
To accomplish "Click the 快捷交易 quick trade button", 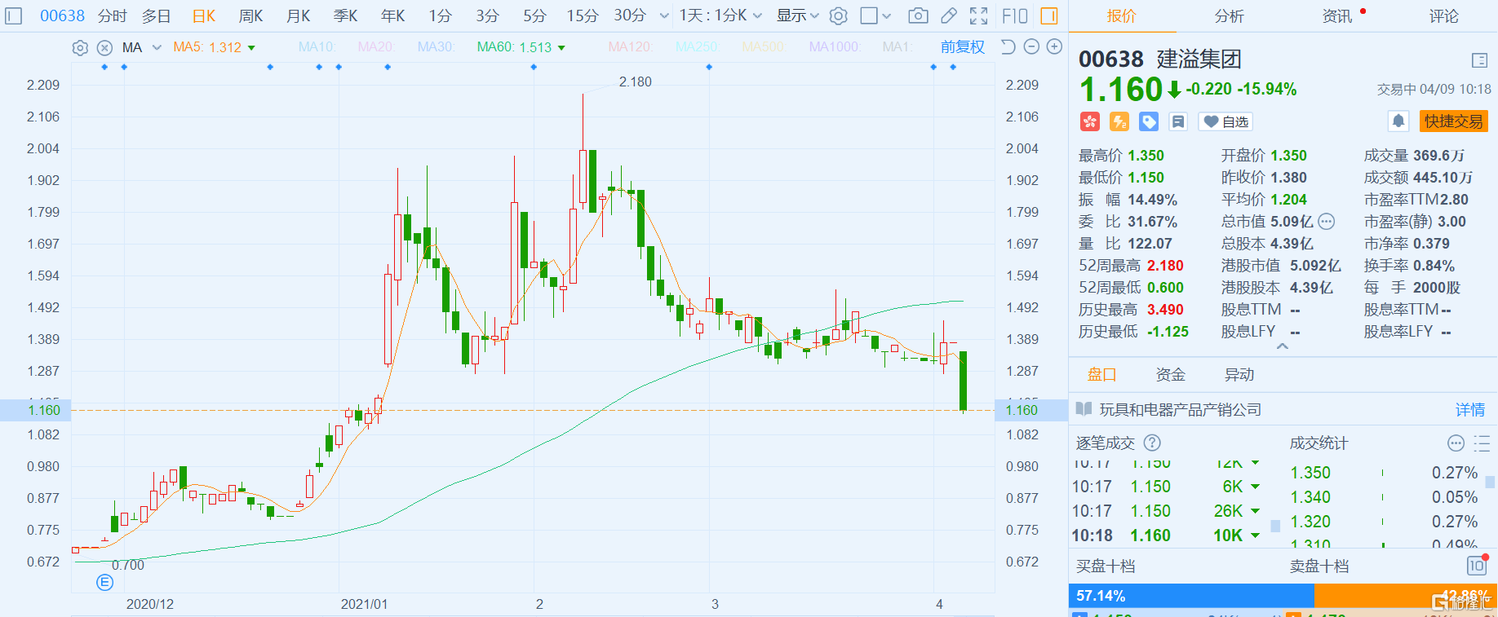I will [1453, 121].
